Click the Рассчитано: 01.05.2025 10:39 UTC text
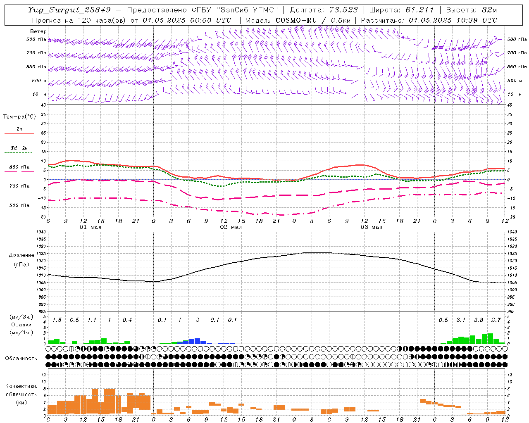529x423 pixels. point(429,20)
